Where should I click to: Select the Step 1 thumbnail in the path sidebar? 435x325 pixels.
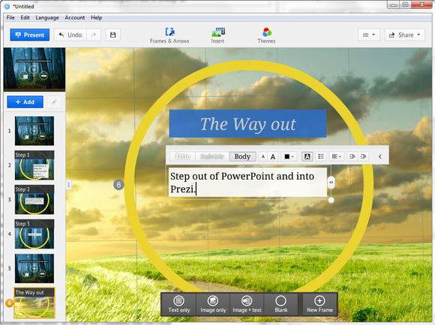click(x=34, y=165)
